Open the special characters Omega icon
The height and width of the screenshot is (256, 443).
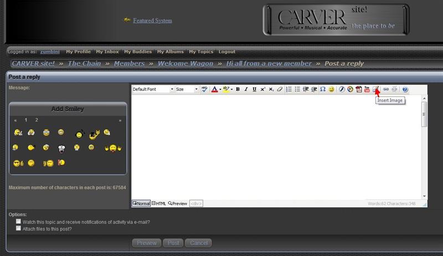[x=322, y=89]
